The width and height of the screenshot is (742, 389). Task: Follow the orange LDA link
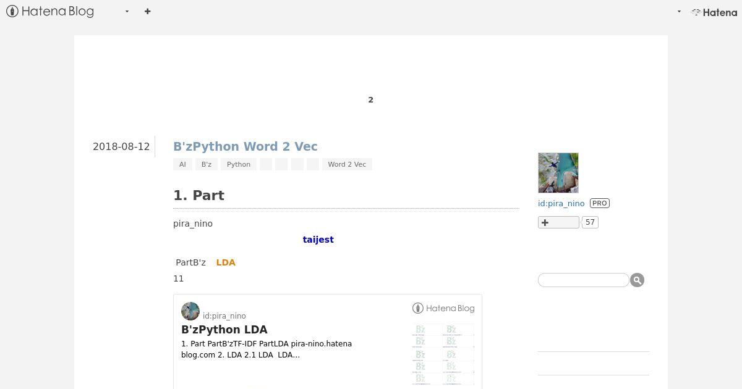226,262
